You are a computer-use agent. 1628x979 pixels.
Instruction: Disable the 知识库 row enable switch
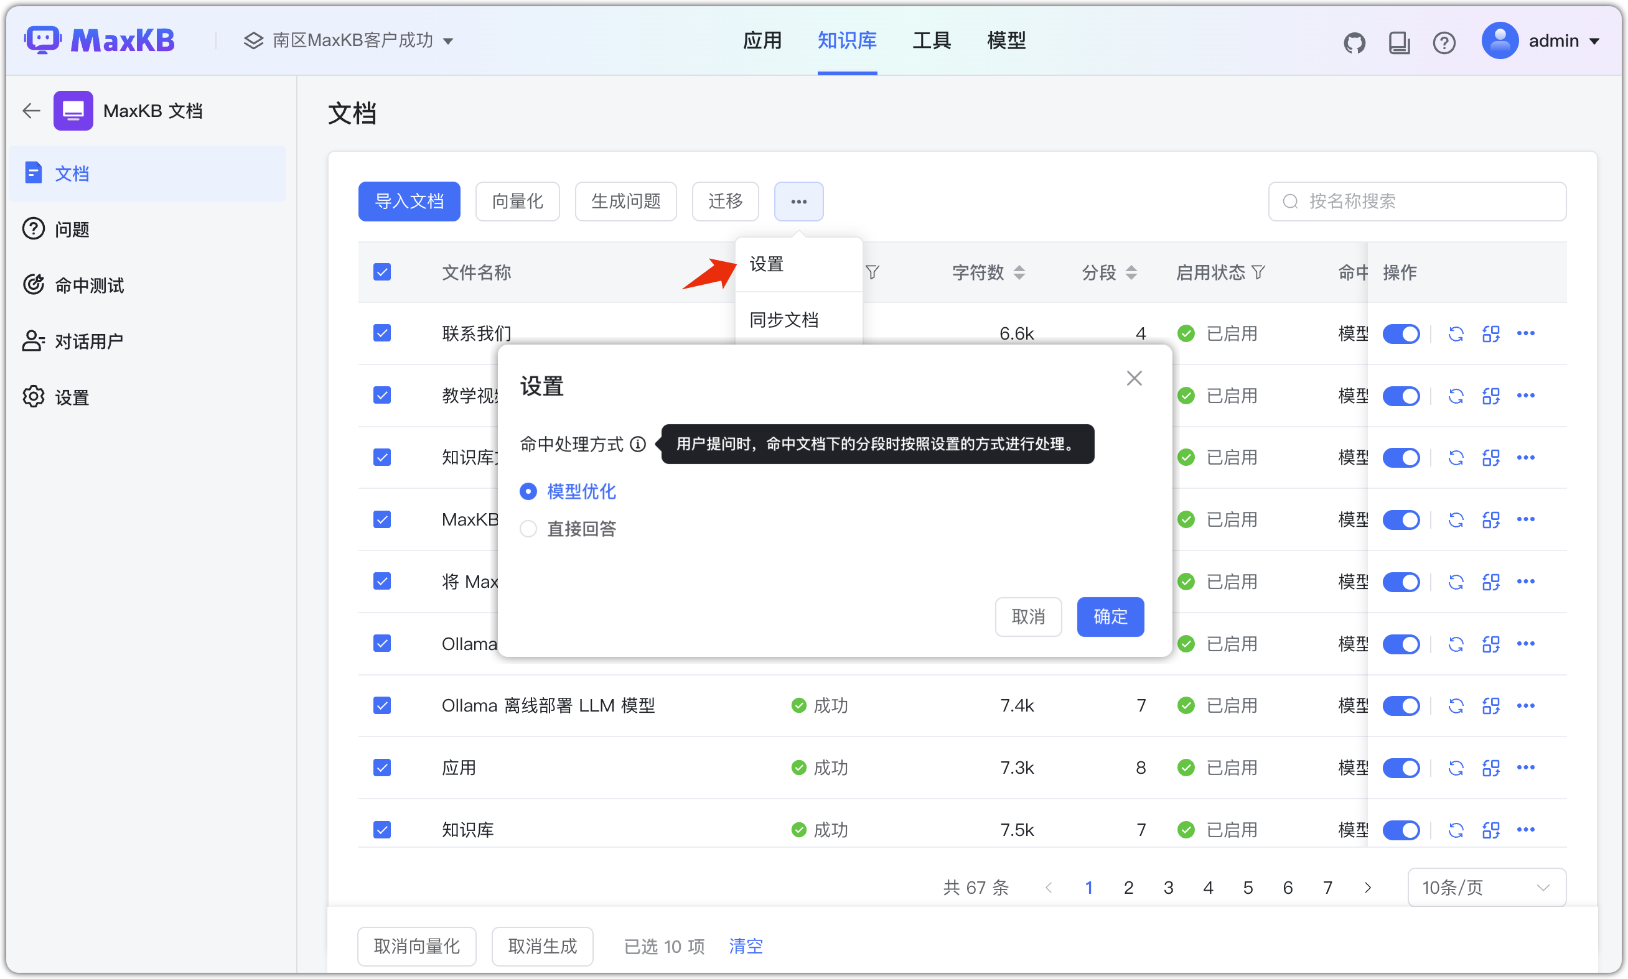pos(1401,830)
